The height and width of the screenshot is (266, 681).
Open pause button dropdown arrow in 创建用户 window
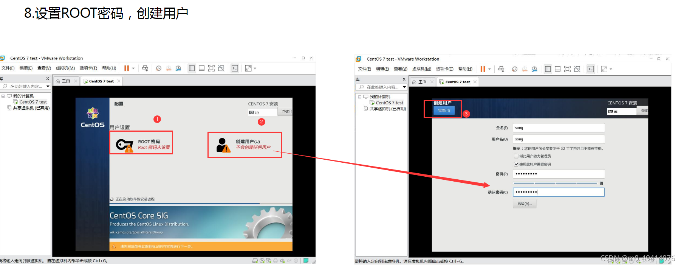pyautogui.click(x=489, y=69)
